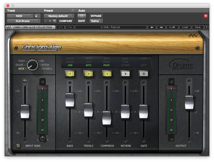The width and height of the screenshot is (214, 162).
Task: Click the Chris Lord-Alge Collection label
Action: pyautogui.click(x=33, y=27)
